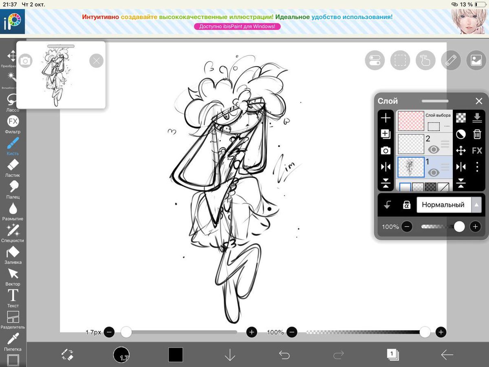Select the Eyedropper (Пипетка) tool
The image size is (489, 367).
pyautogui.click(x=13, y=341)
